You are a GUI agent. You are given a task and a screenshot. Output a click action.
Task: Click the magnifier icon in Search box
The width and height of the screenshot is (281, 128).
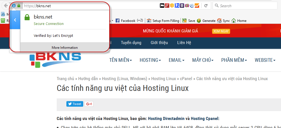[x=217, y=6]
